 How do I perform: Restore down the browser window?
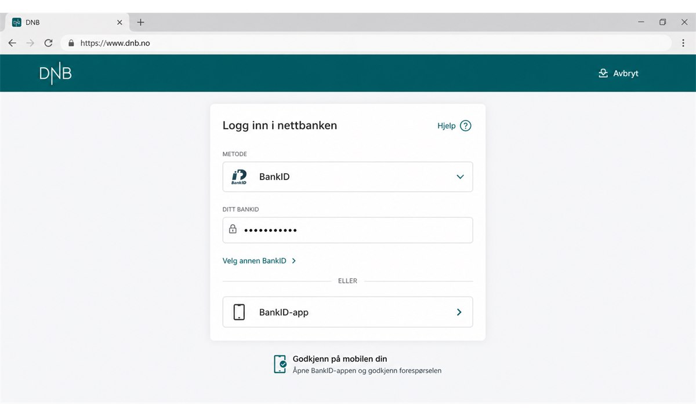(662, 22)
